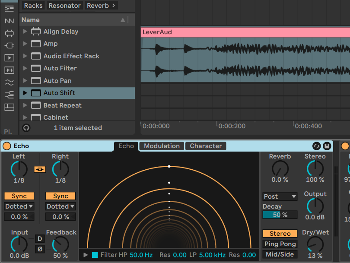Image resolution: width=350 pixels, height=263 pixels.
Task: Open the Instruments category icon in sidebar
Action: (x=9, y=33)
